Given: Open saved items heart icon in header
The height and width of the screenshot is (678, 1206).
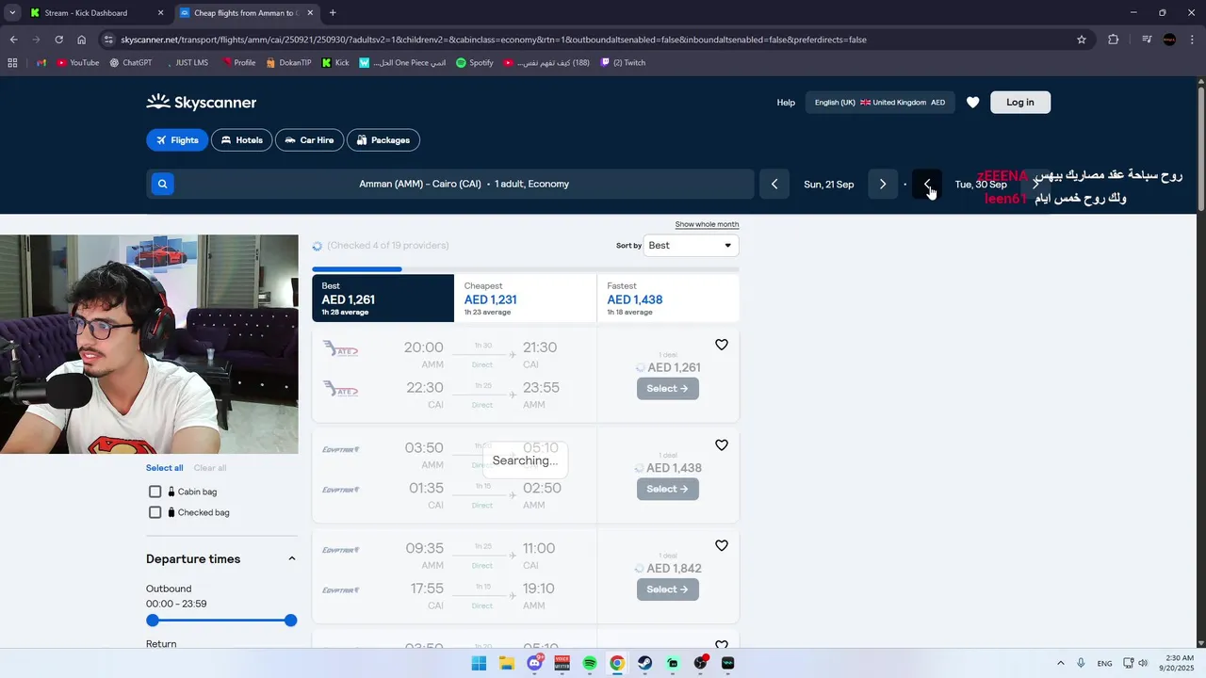Looking at the screenshot, I should click(973, 103).
